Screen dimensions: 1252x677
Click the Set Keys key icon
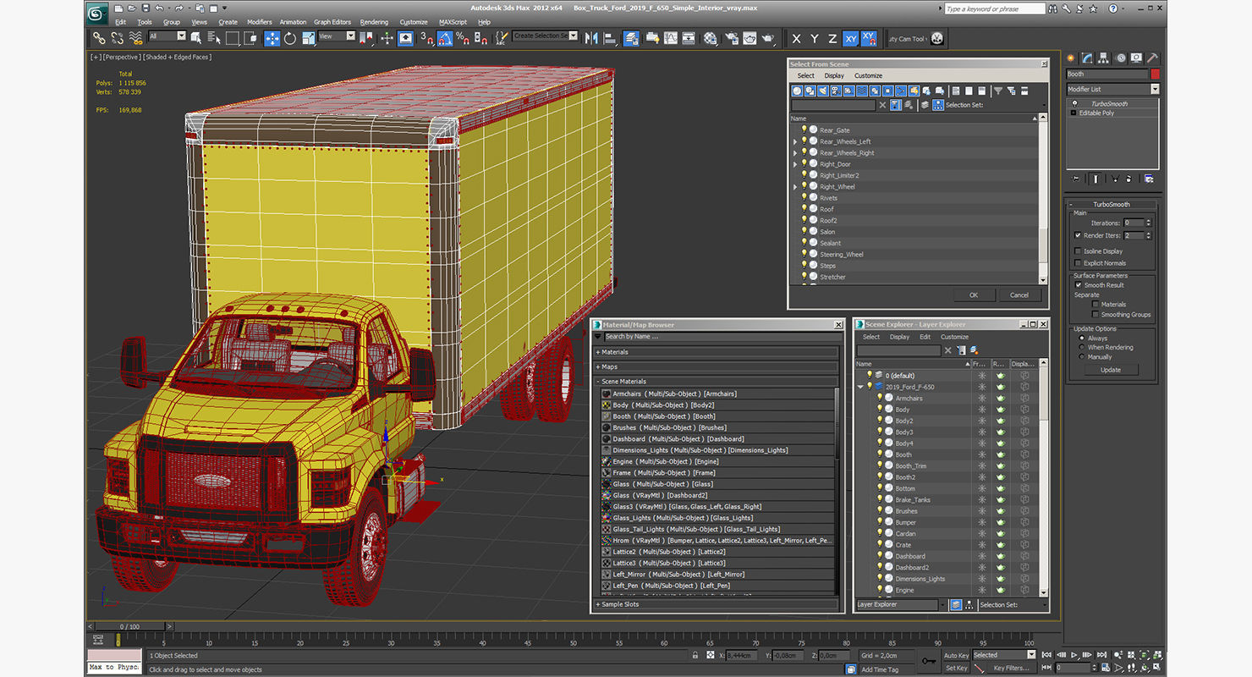click(x=929, y=661)
